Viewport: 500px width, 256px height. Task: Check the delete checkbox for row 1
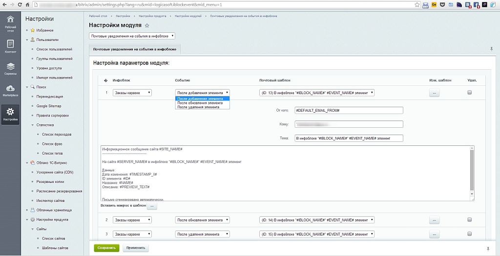point(469,93)
